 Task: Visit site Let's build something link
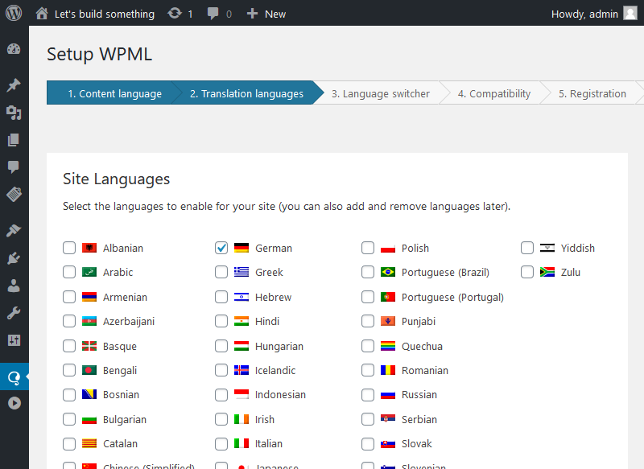105,14
